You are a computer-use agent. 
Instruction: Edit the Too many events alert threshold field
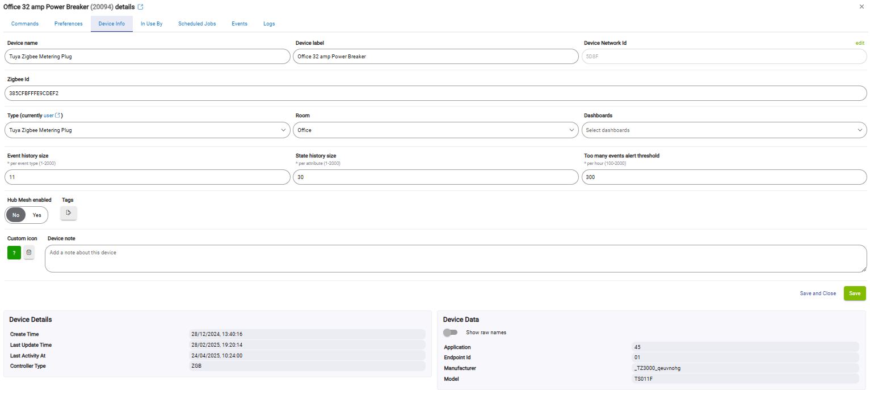point(724,177)
